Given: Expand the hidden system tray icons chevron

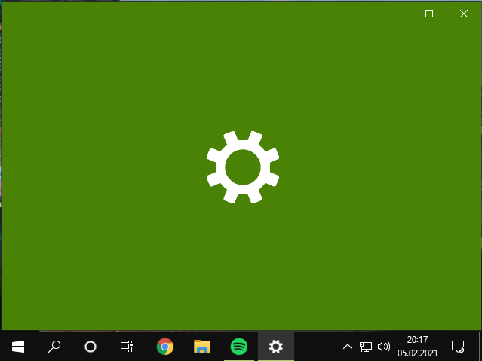Looking at the screenshot, I should 347,347.
